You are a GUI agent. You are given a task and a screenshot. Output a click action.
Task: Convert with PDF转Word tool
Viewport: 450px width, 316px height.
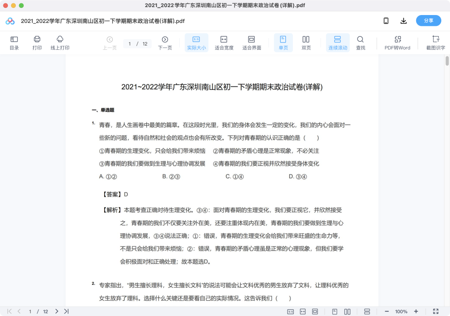[x=397, y=43]
